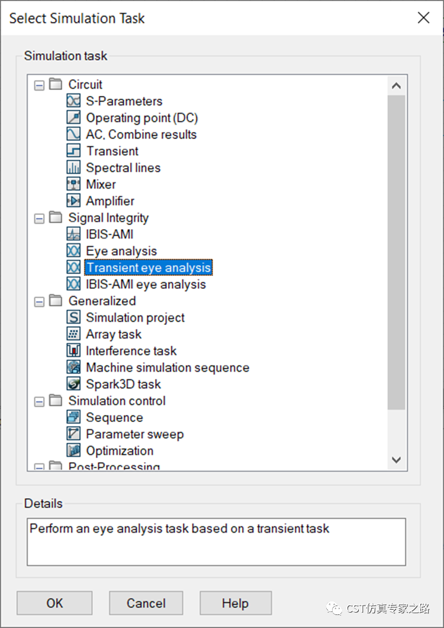Click the Operating point (DC) icon

[x=73, y=117]
